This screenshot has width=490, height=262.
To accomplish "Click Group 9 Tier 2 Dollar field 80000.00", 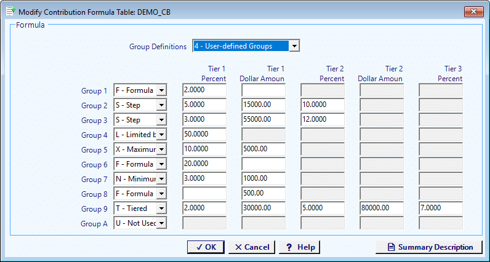I will [x=382, y=208].
